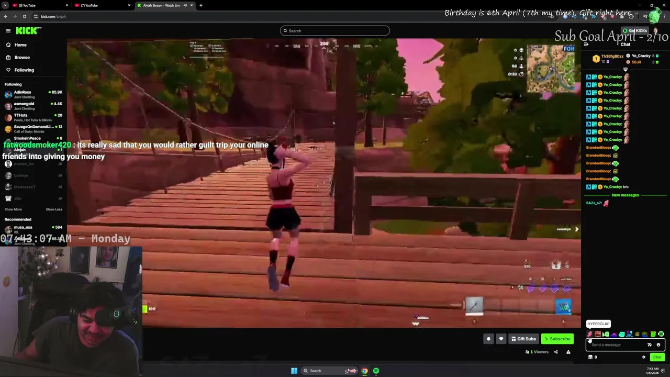Go to Home in sidebar

[x=20, y=45]
